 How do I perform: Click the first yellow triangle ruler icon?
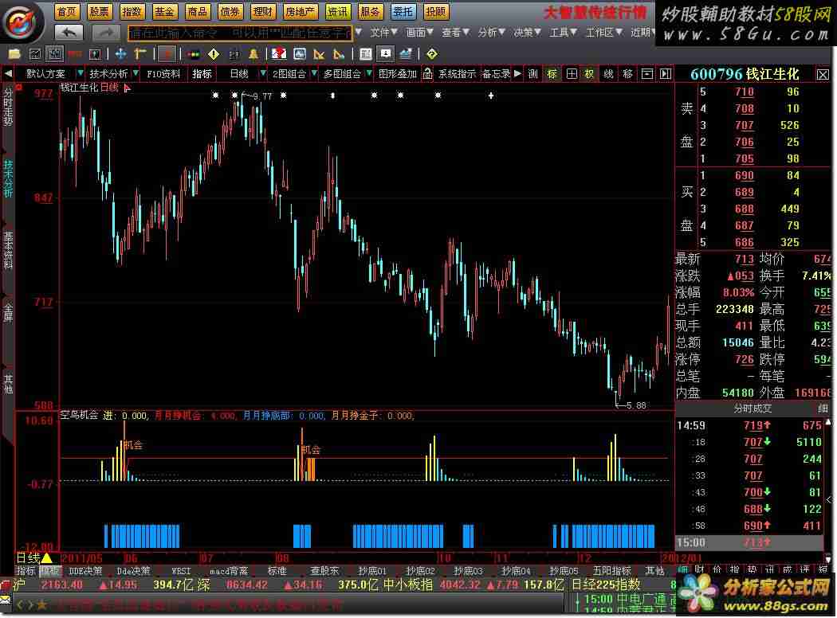[x=319, y=54]
